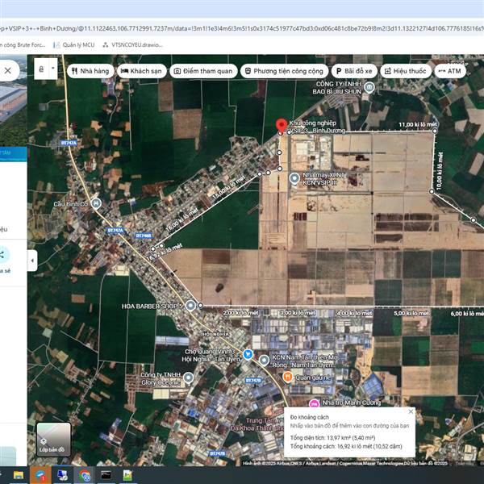Viewport: 484px width, 484px height.
Task: Show Phương tiện công cộng transit places
Action: (x=284, y=71)
